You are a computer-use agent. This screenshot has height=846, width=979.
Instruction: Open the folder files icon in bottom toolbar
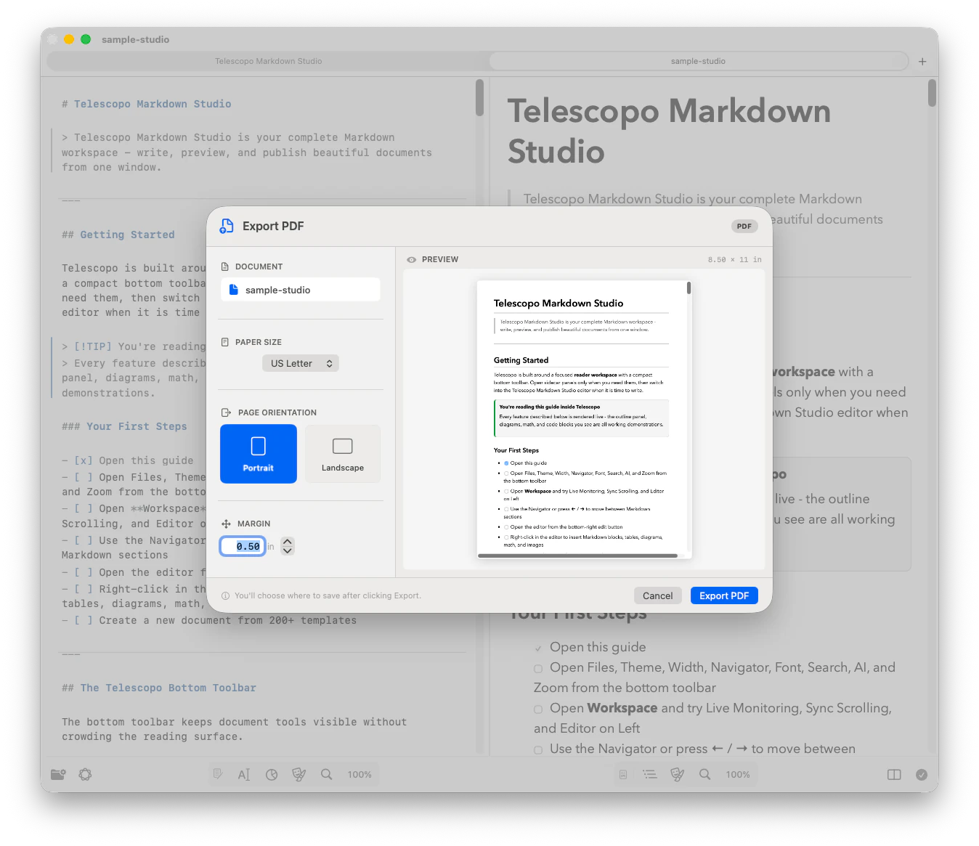58,774
